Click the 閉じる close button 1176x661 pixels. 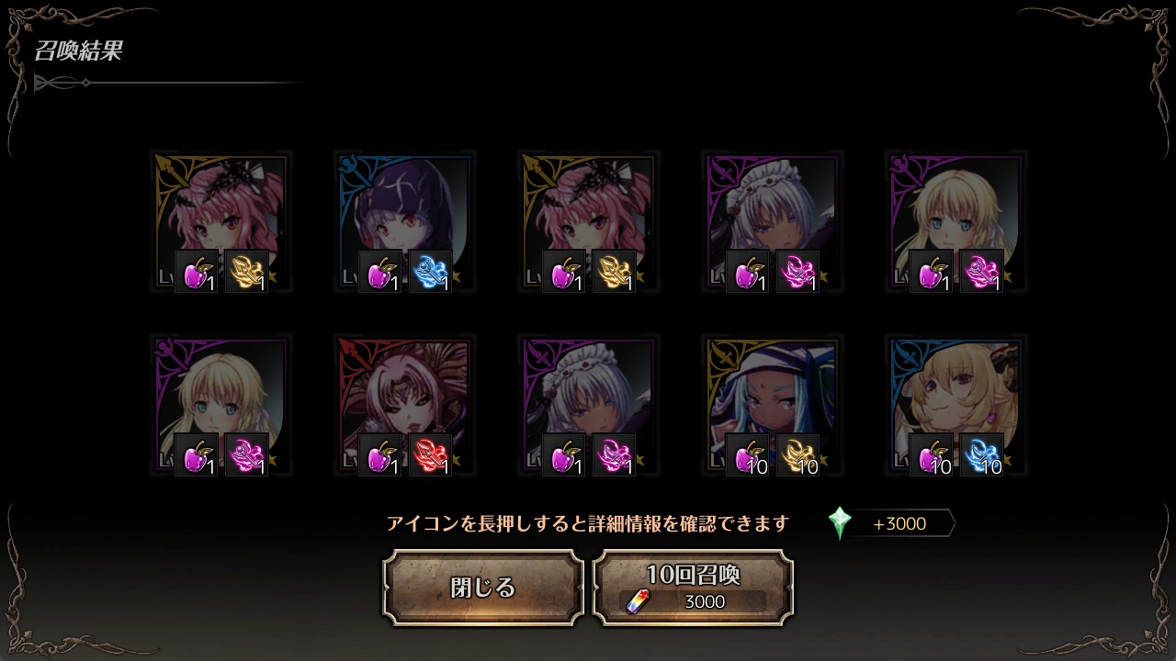point(483,588)
